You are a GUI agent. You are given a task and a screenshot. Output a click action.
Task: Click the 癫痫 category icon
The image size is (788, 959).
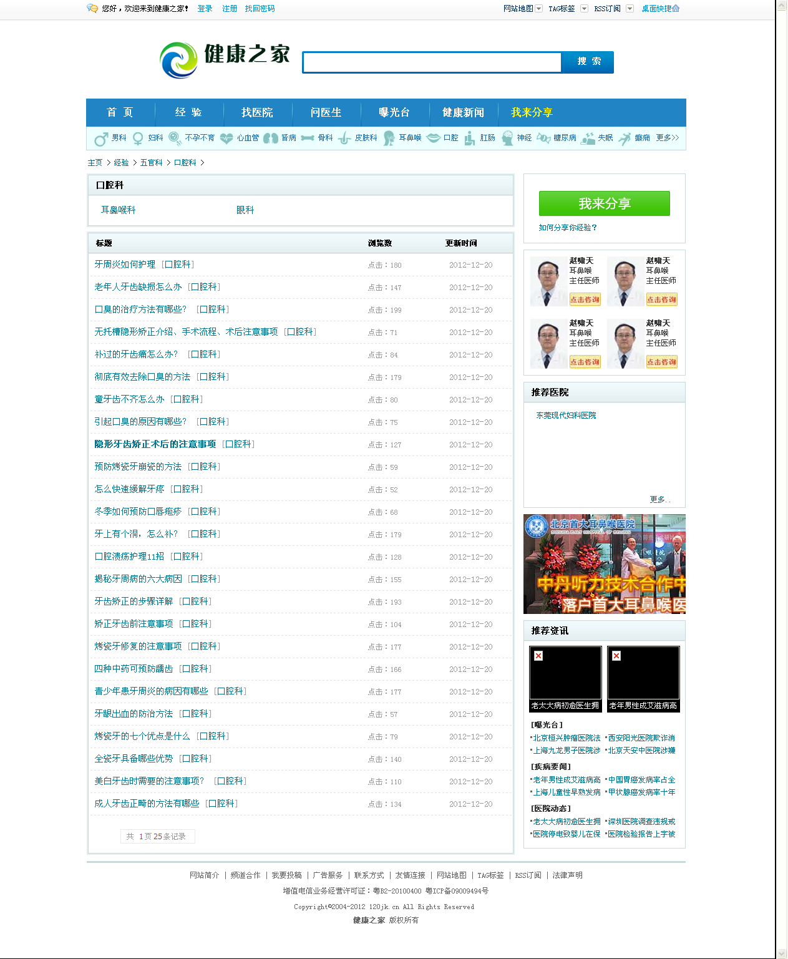pos(625,139)
